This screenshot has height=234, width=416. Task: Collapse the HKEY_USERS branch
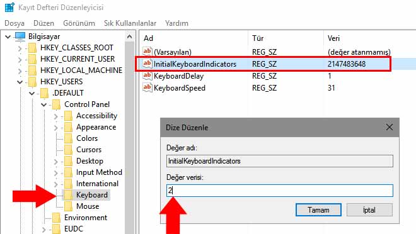click(x=20, y=82)
